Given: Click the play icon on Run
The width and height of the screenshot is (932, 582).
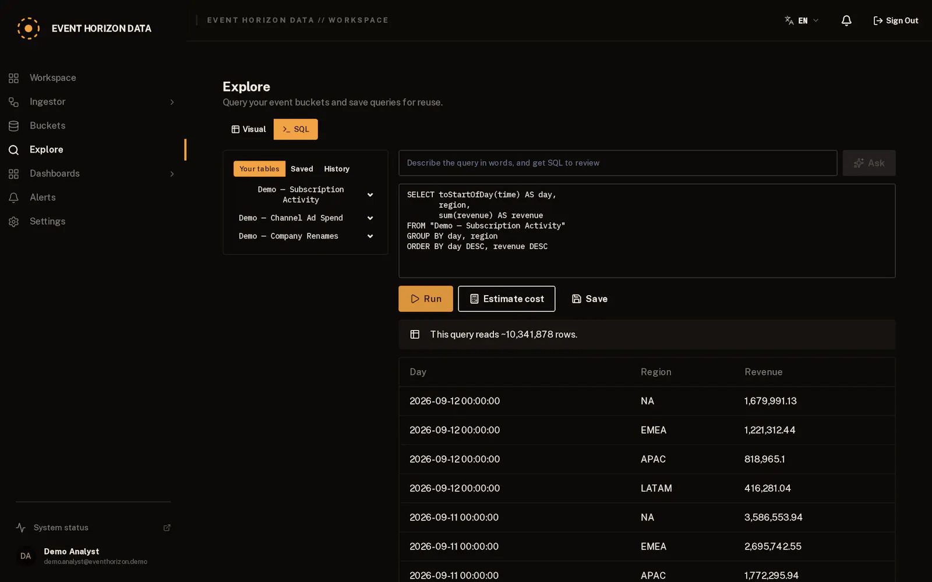Looking at the screenshot, I should [x=415, y=299].
